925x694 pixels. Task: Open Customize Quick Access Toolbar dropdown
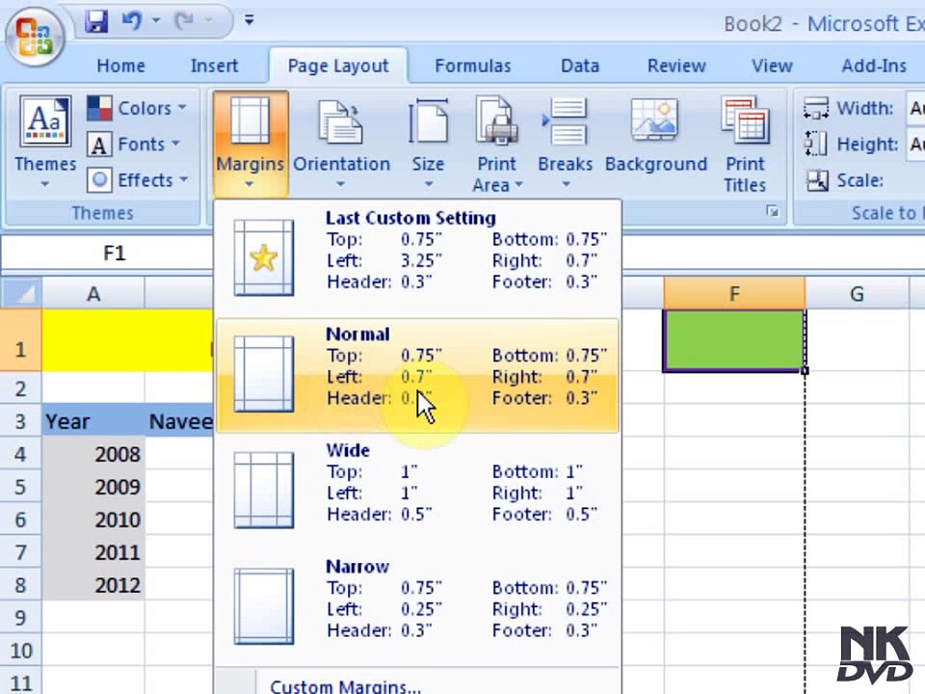coord(250,20)
